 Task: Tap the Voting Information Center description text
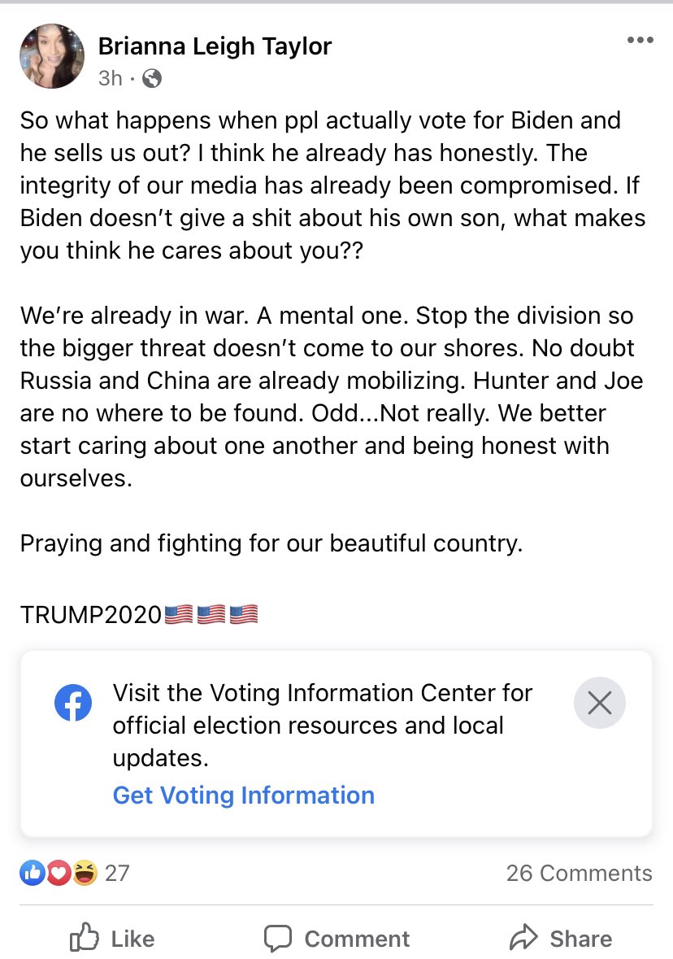click(322, 726)
